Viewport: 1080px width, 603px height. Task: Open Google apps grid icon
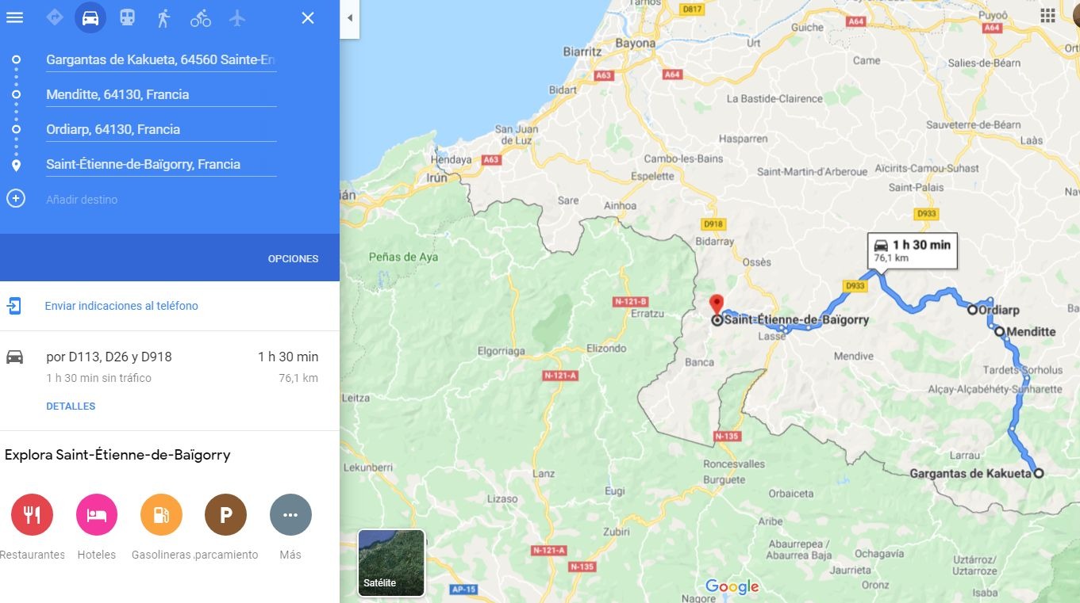[1047, 17]
